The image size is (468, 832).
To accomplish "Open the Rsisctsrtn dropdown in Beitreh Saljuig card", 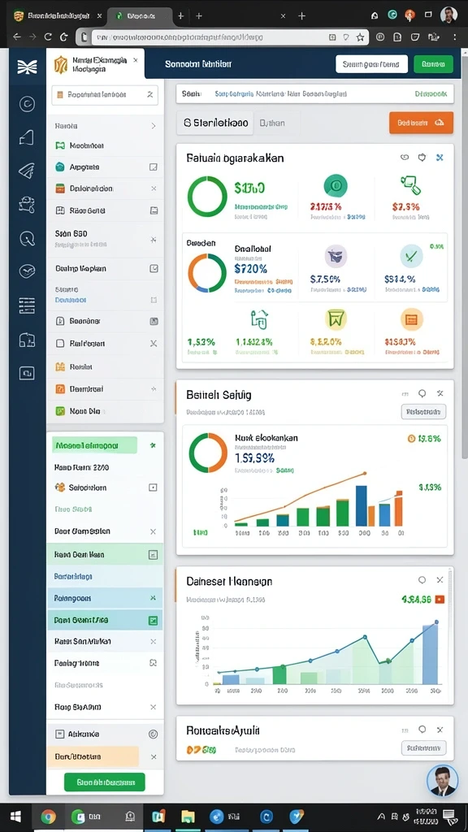I will pos(423,412).
